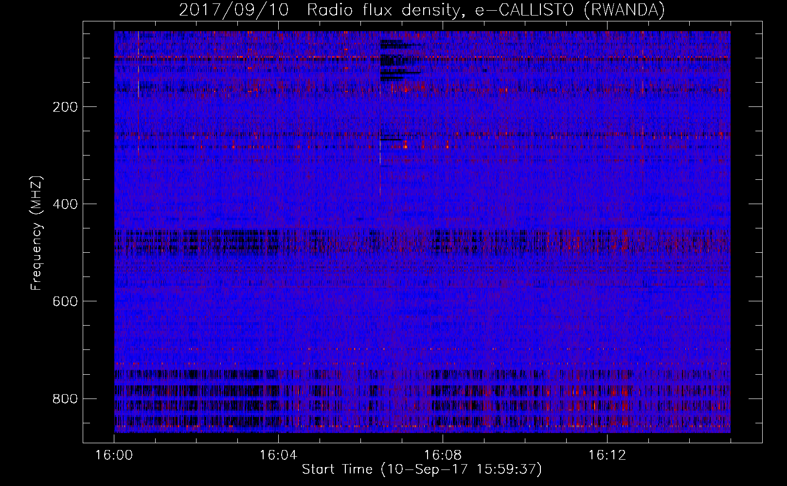Image resolution: width=787 pixels, height=486 pixels.
Task: Click the 600 frequency tick label
Action: pyautogui.click(x=65, y=301)
